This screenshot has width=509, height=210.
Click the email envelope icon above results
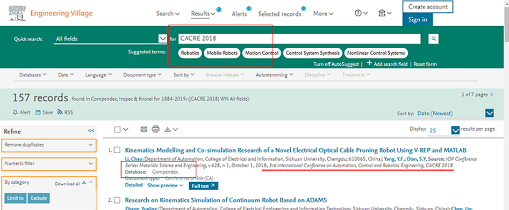click(144, 129)
